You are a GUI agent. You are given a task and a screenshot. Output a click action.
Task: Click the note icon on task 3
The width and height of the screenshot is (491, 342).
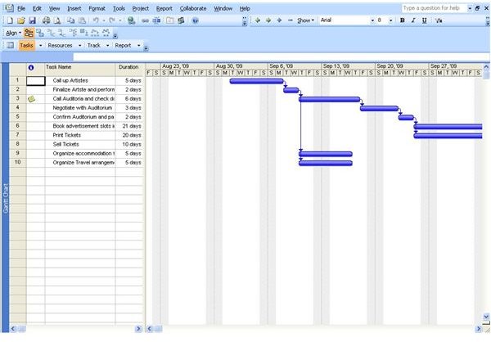point(31,99)
